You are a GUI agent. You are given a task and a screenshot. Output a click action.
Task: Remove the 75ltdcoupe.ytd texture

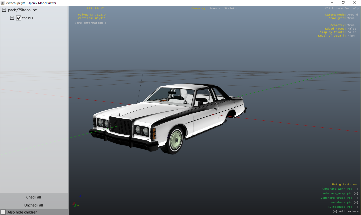pyautogui.click(x=356, y=206)
